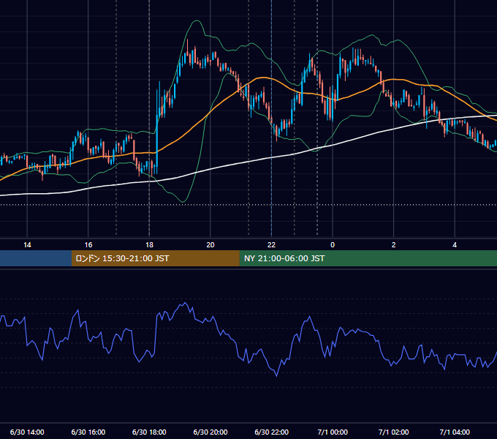
Task: Click the NY 21:00-06:00 JST session bar
Action: (x=368, y=258)
